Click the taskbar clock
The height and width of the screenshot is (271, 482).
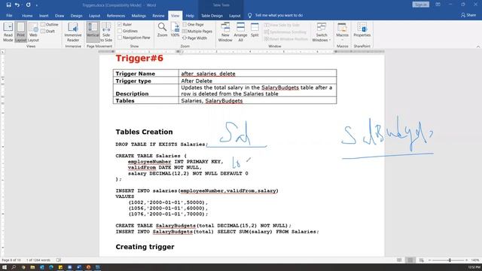click(x=474, y=267)
